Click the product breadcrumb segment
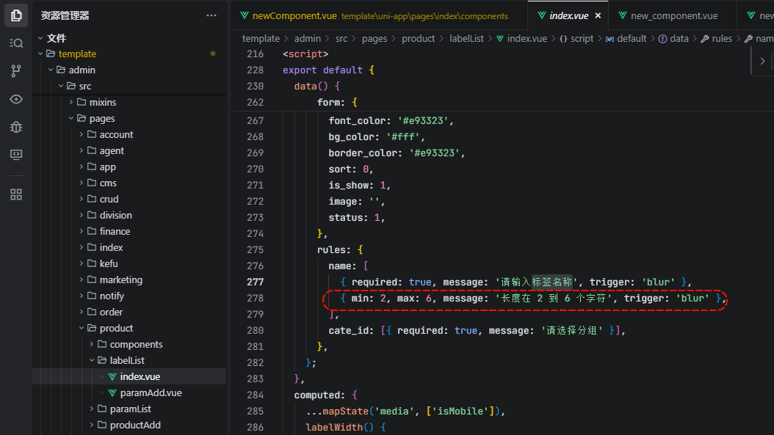This screenshot has width=774, height=435. point(418,38)
